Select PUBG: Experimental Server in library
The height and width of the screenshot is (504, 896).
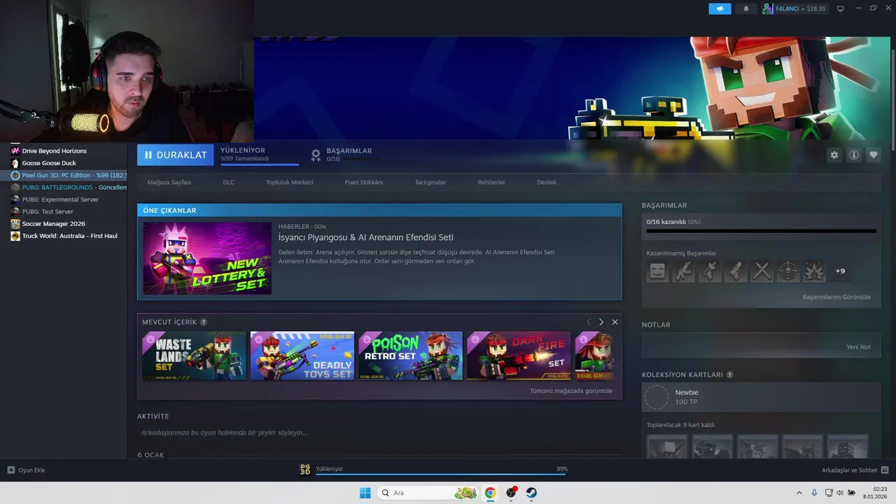[x=64, y=199]
